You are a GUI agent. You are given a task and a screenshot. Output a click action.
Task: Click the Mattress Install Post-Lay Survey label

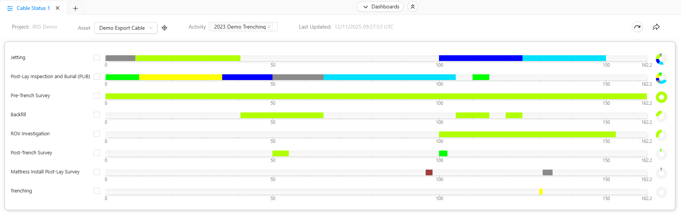pyautogui.click(x=45, y=172)
